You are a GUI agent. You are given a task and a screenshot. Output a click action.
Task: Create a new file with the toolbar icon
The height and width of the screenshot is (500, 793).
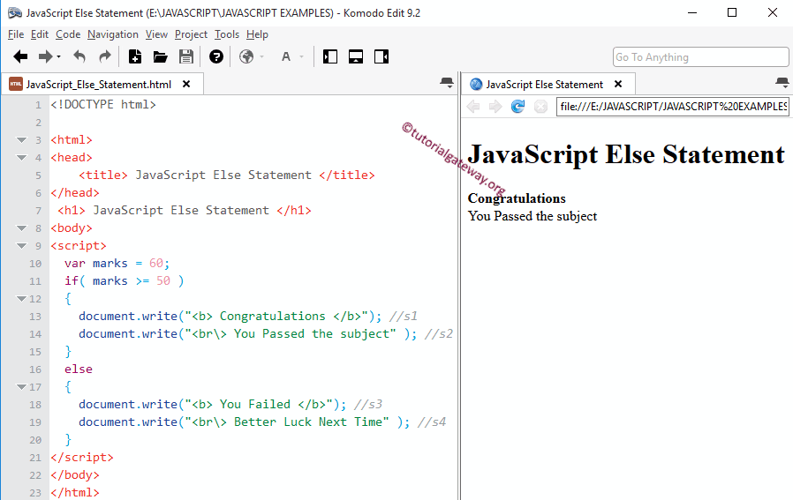click(x=135, y=56)
